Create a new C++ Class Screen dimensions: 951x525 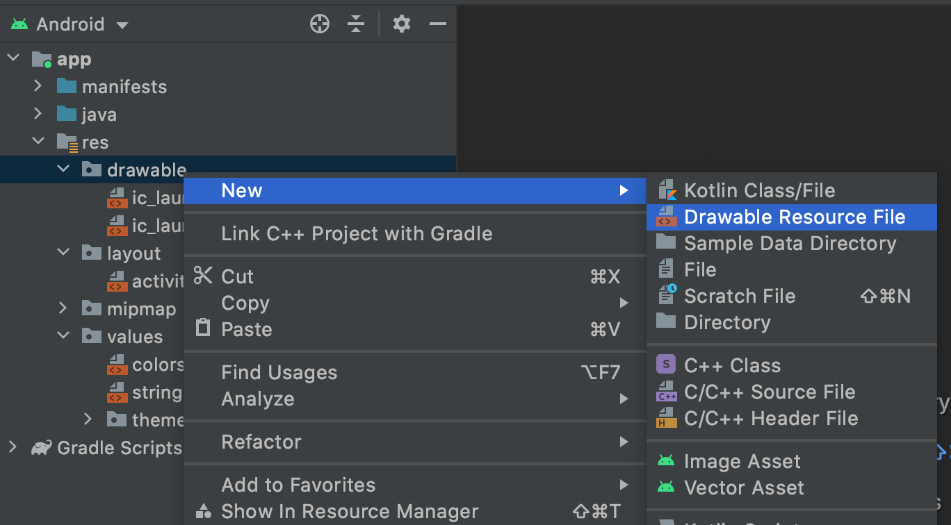pyautogui.click(x=792, y=365)
